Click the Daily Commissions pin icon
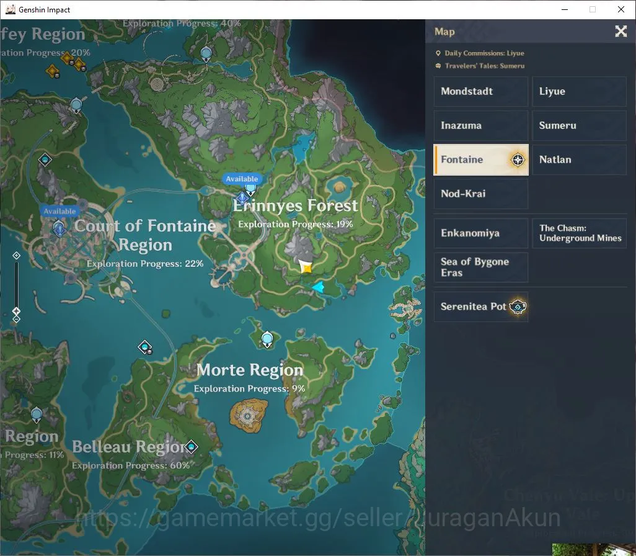This screenshot has width=636, height=556. pyautogui.click(x=438, y=53)
